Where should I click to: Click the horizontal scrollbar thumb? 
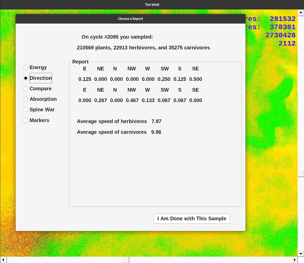pos(126,260)
